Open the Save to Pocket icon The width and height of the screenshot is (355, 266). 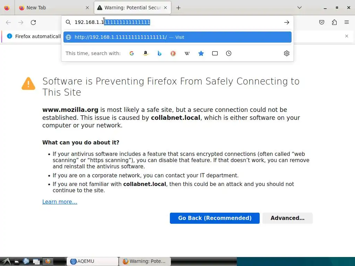322,22
